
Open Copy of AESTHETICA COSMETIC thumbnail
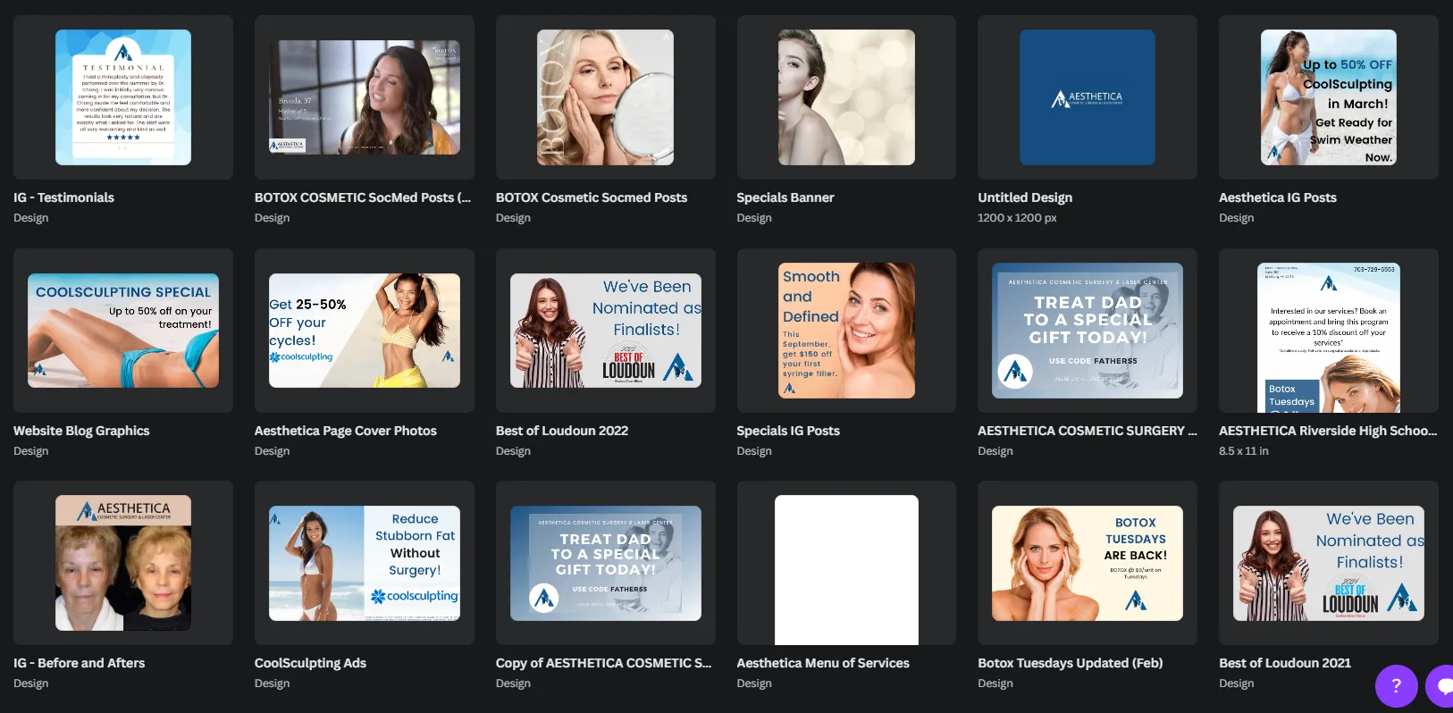[605, 563]
